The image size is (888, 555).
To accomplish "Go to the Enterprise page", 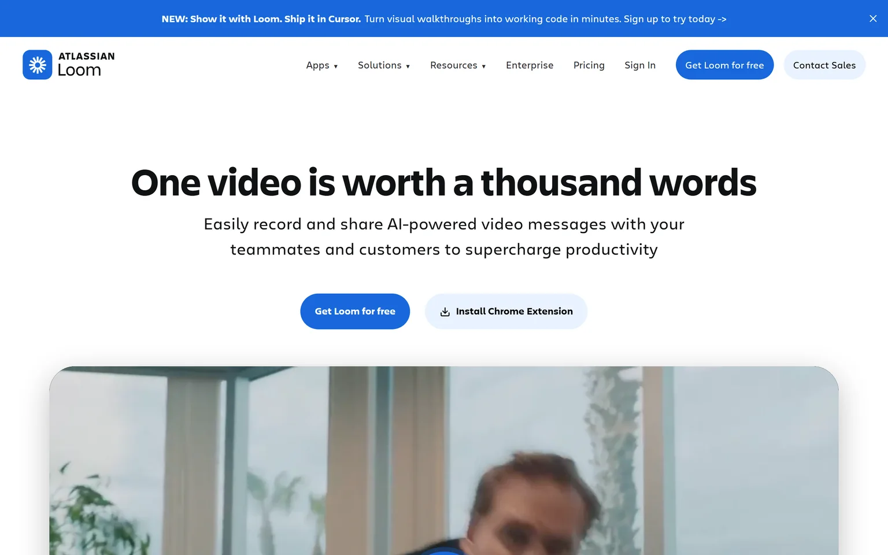I will tap(530, 65).
